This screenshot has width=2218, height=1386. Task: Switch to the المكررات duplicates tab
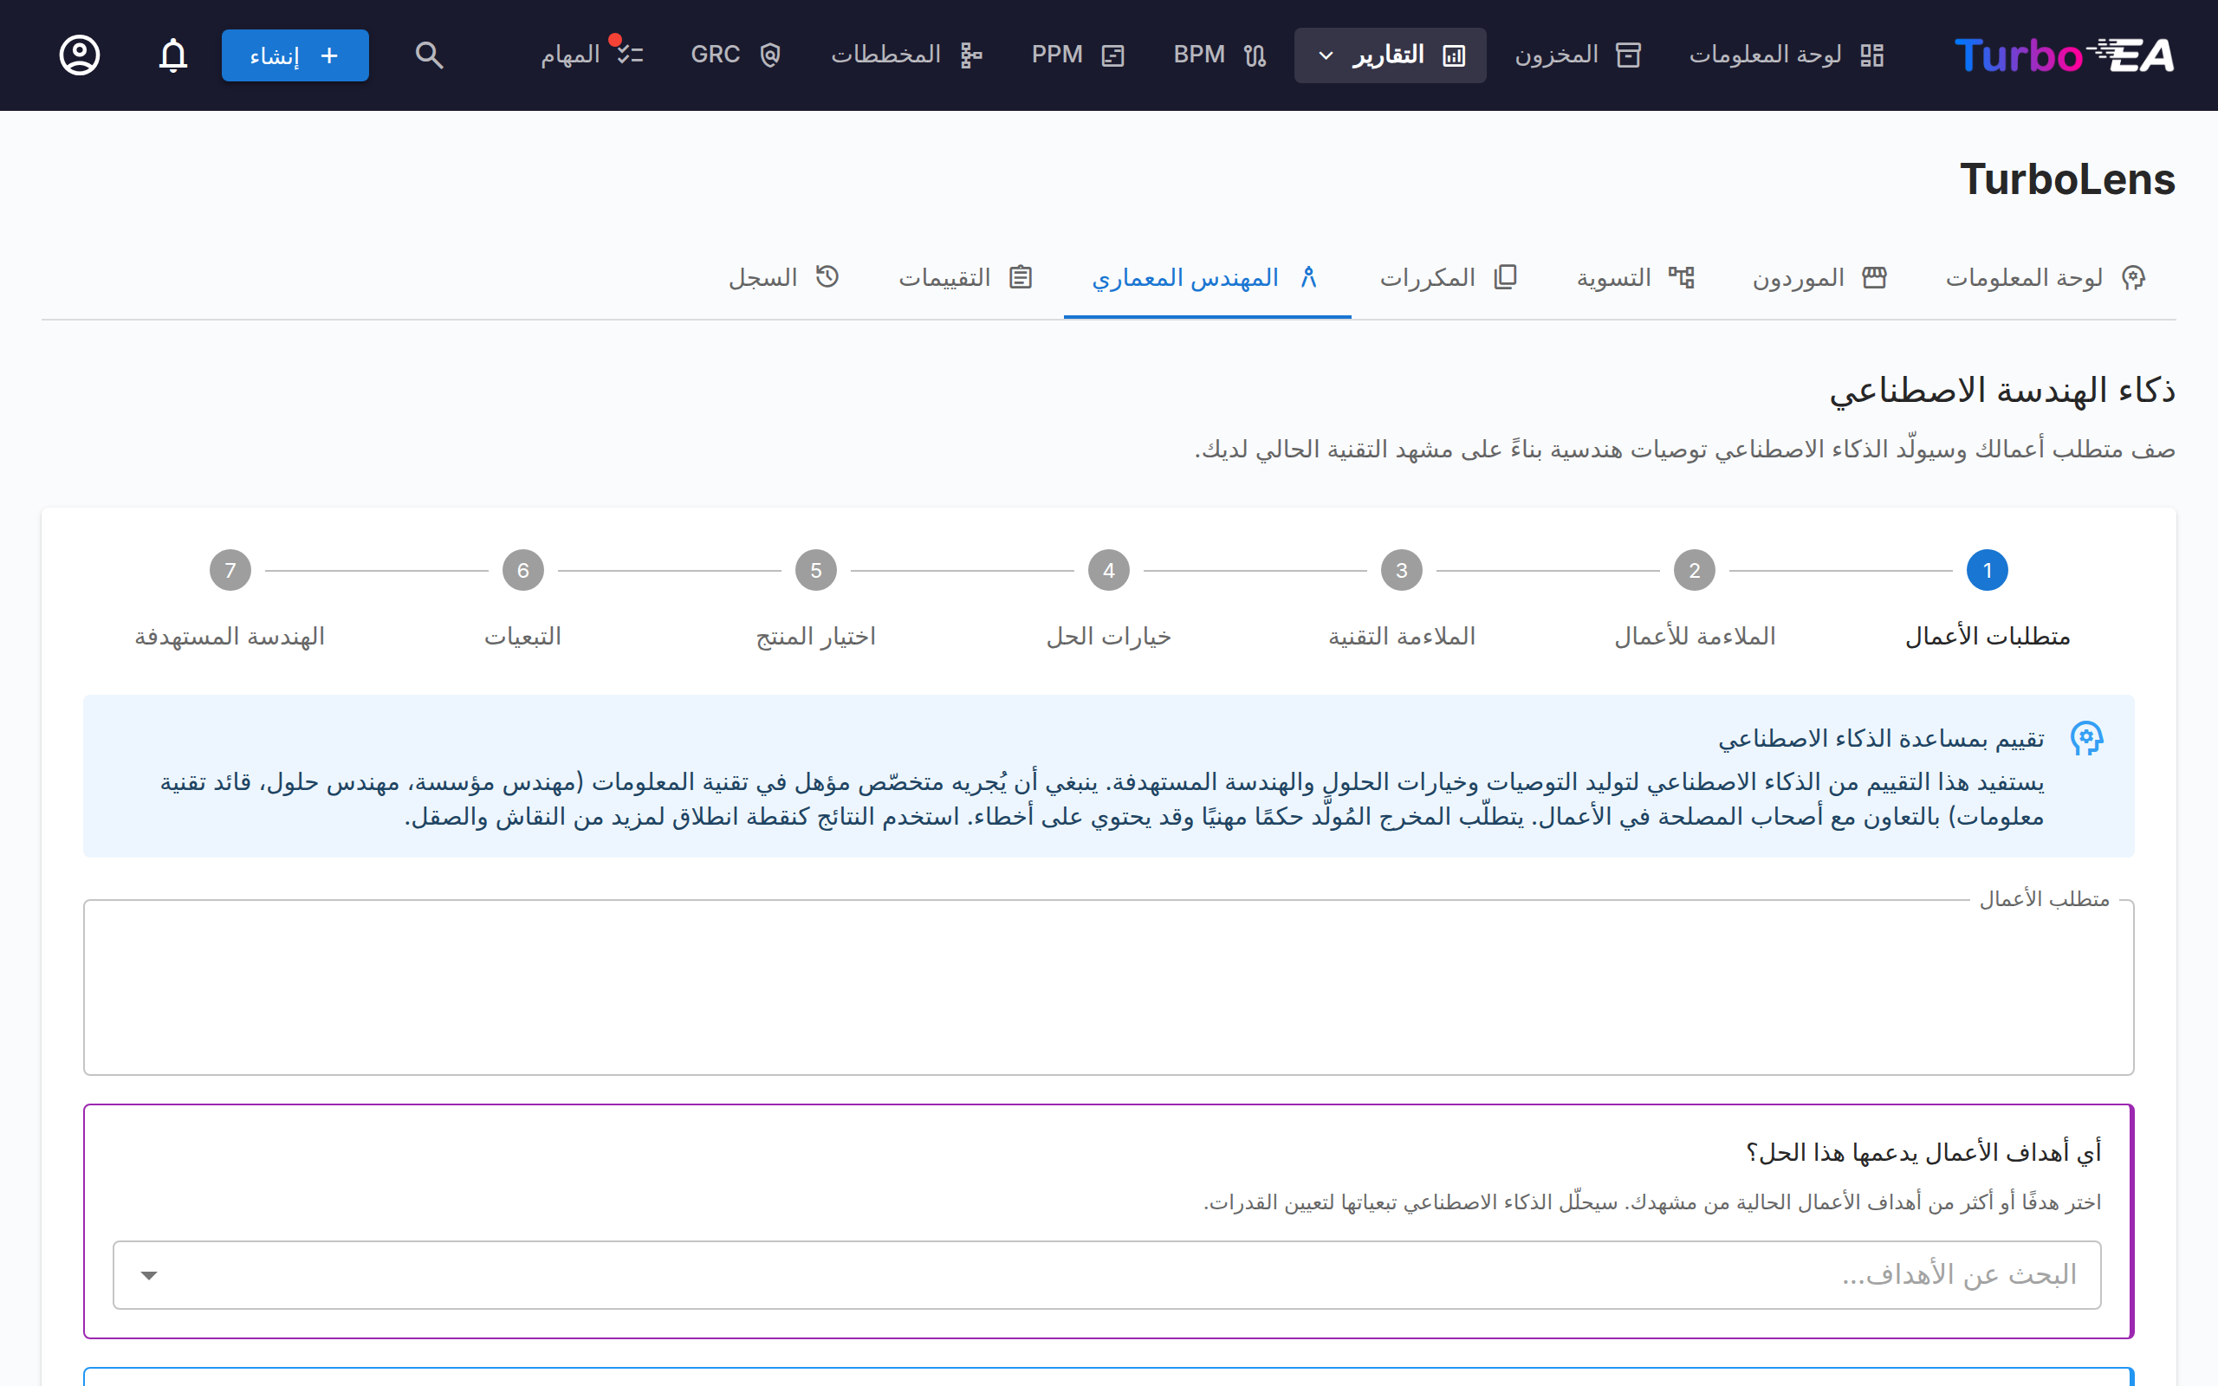[1449, 278]
